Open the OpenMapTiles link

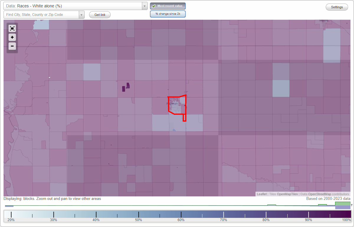click(288, 194)
